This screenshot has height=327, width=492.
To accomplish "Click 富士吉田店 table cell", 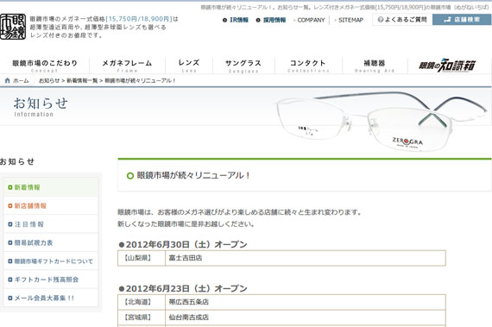I will coord(306,258).
